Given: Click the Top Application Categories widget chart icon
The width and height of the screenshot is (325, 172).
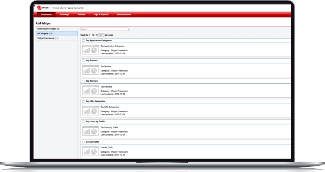Looking at the screenshot, I should [x=90, y=50].
